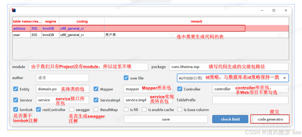Click the package input field
The height and width of the screenshot is (137, 302).
pyautogui.click(x=229, y=67)
